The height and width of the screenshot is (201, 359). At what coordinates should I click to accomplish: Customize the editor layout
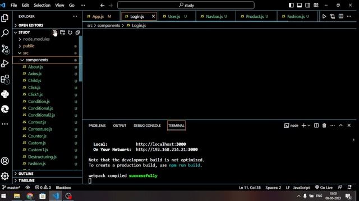click(316, 5)
